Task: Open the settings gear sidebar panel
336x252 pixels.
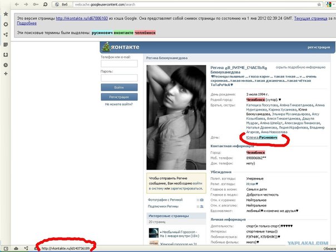Action: (5, 25)
